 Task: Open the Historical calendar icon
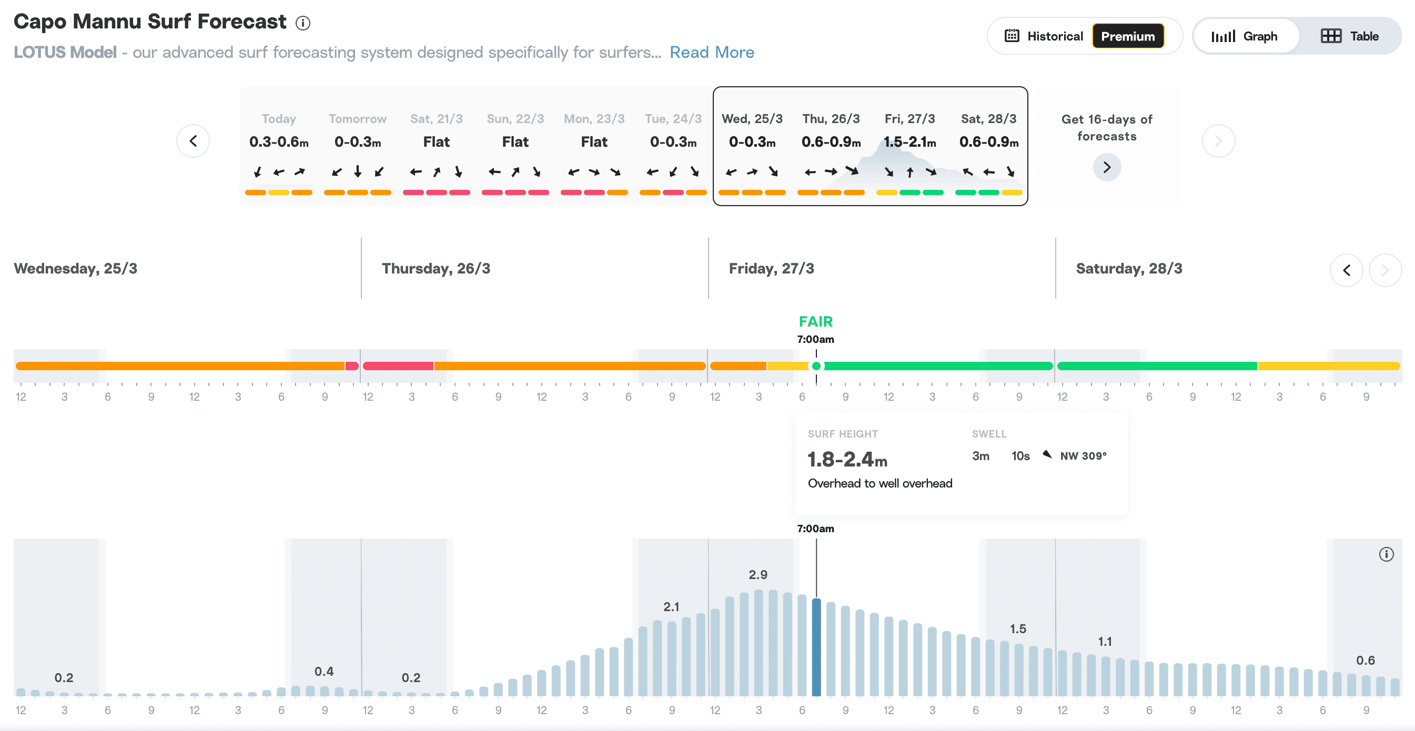pos(1012,36)
